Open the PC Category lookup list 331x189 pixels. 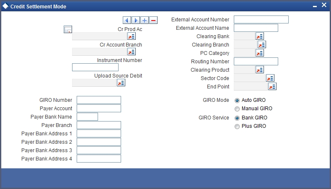click(x=260, y=53)
